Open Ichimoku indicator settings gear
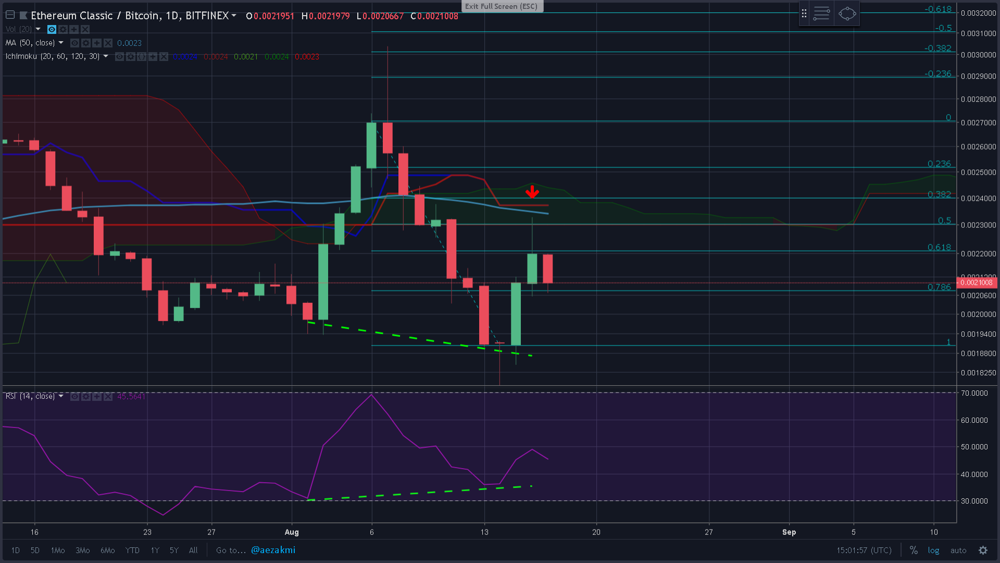Image resolution: width=1000 pixels, height=563 pixels. tap(131, 56)
